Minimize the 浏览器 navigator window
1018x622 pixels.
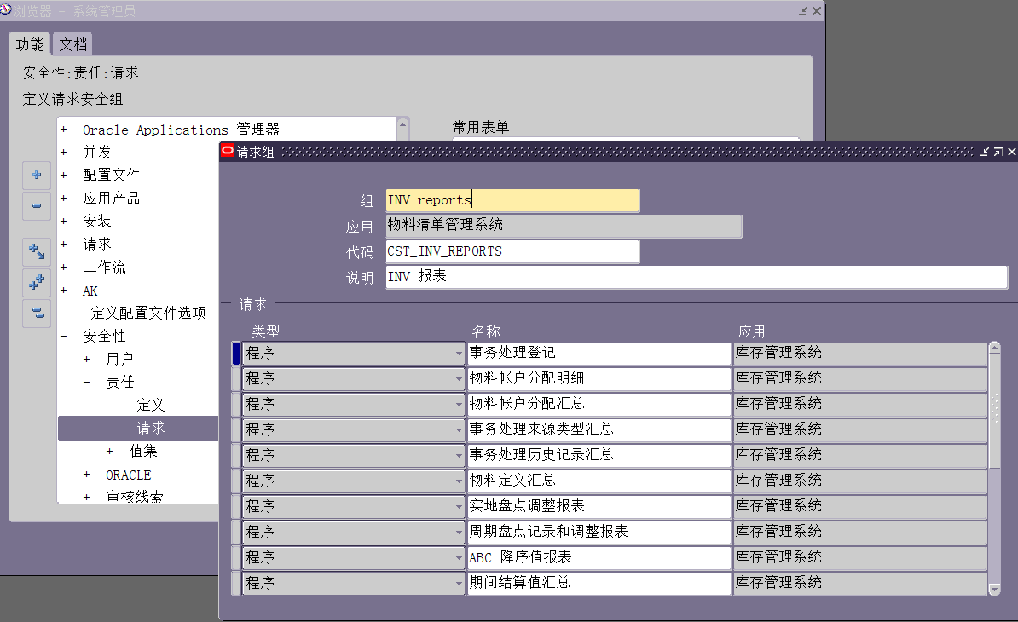[x=803, y=11]
